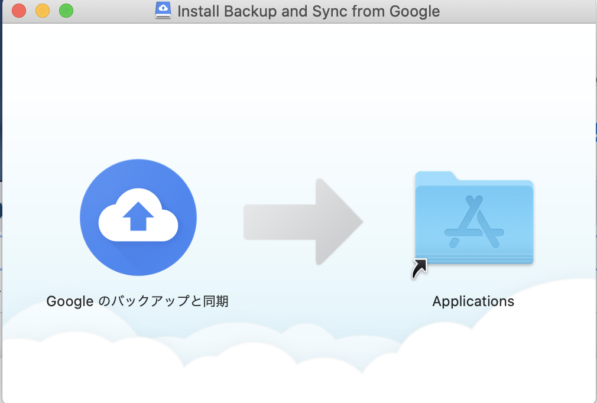Click the 'Applications' folder label

point(473,301)
